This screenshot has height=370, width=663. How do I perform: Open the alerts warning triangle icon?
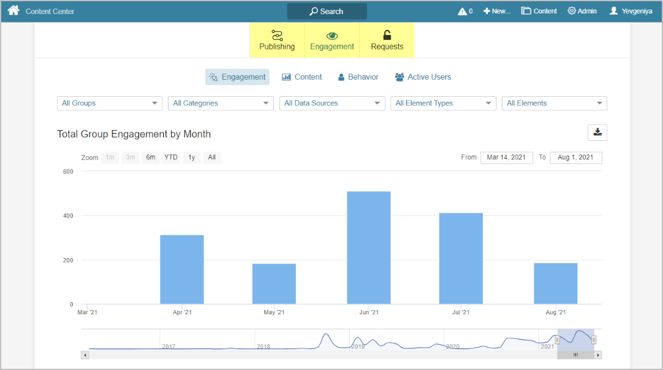point(463,11)
